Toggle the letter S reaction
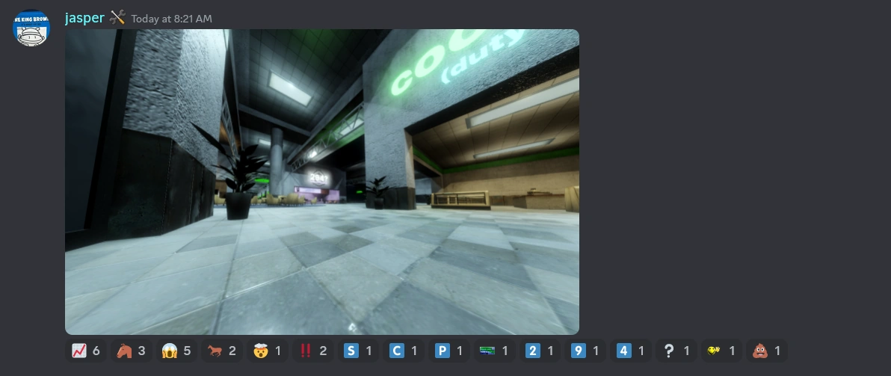Viewport: 891px width, 376px height. point(359,351)
